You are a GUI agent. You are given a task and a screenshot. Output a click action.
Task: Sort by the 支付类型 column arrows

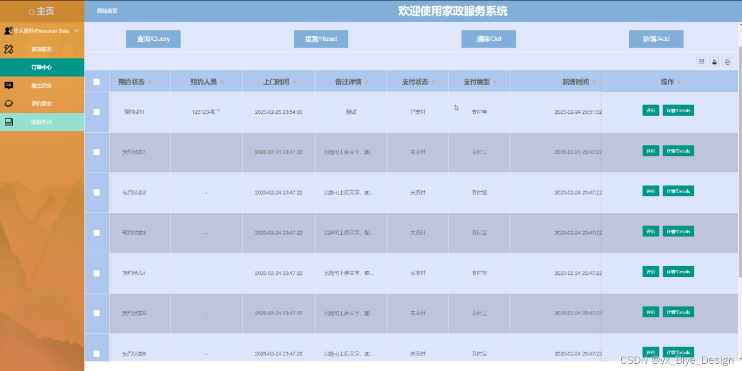click(495, 82)
